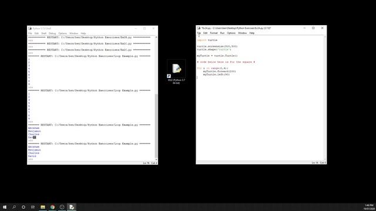Open Help menu in the editor window
The height and width of the screenshot is (211, 376).
click(252, 33)
